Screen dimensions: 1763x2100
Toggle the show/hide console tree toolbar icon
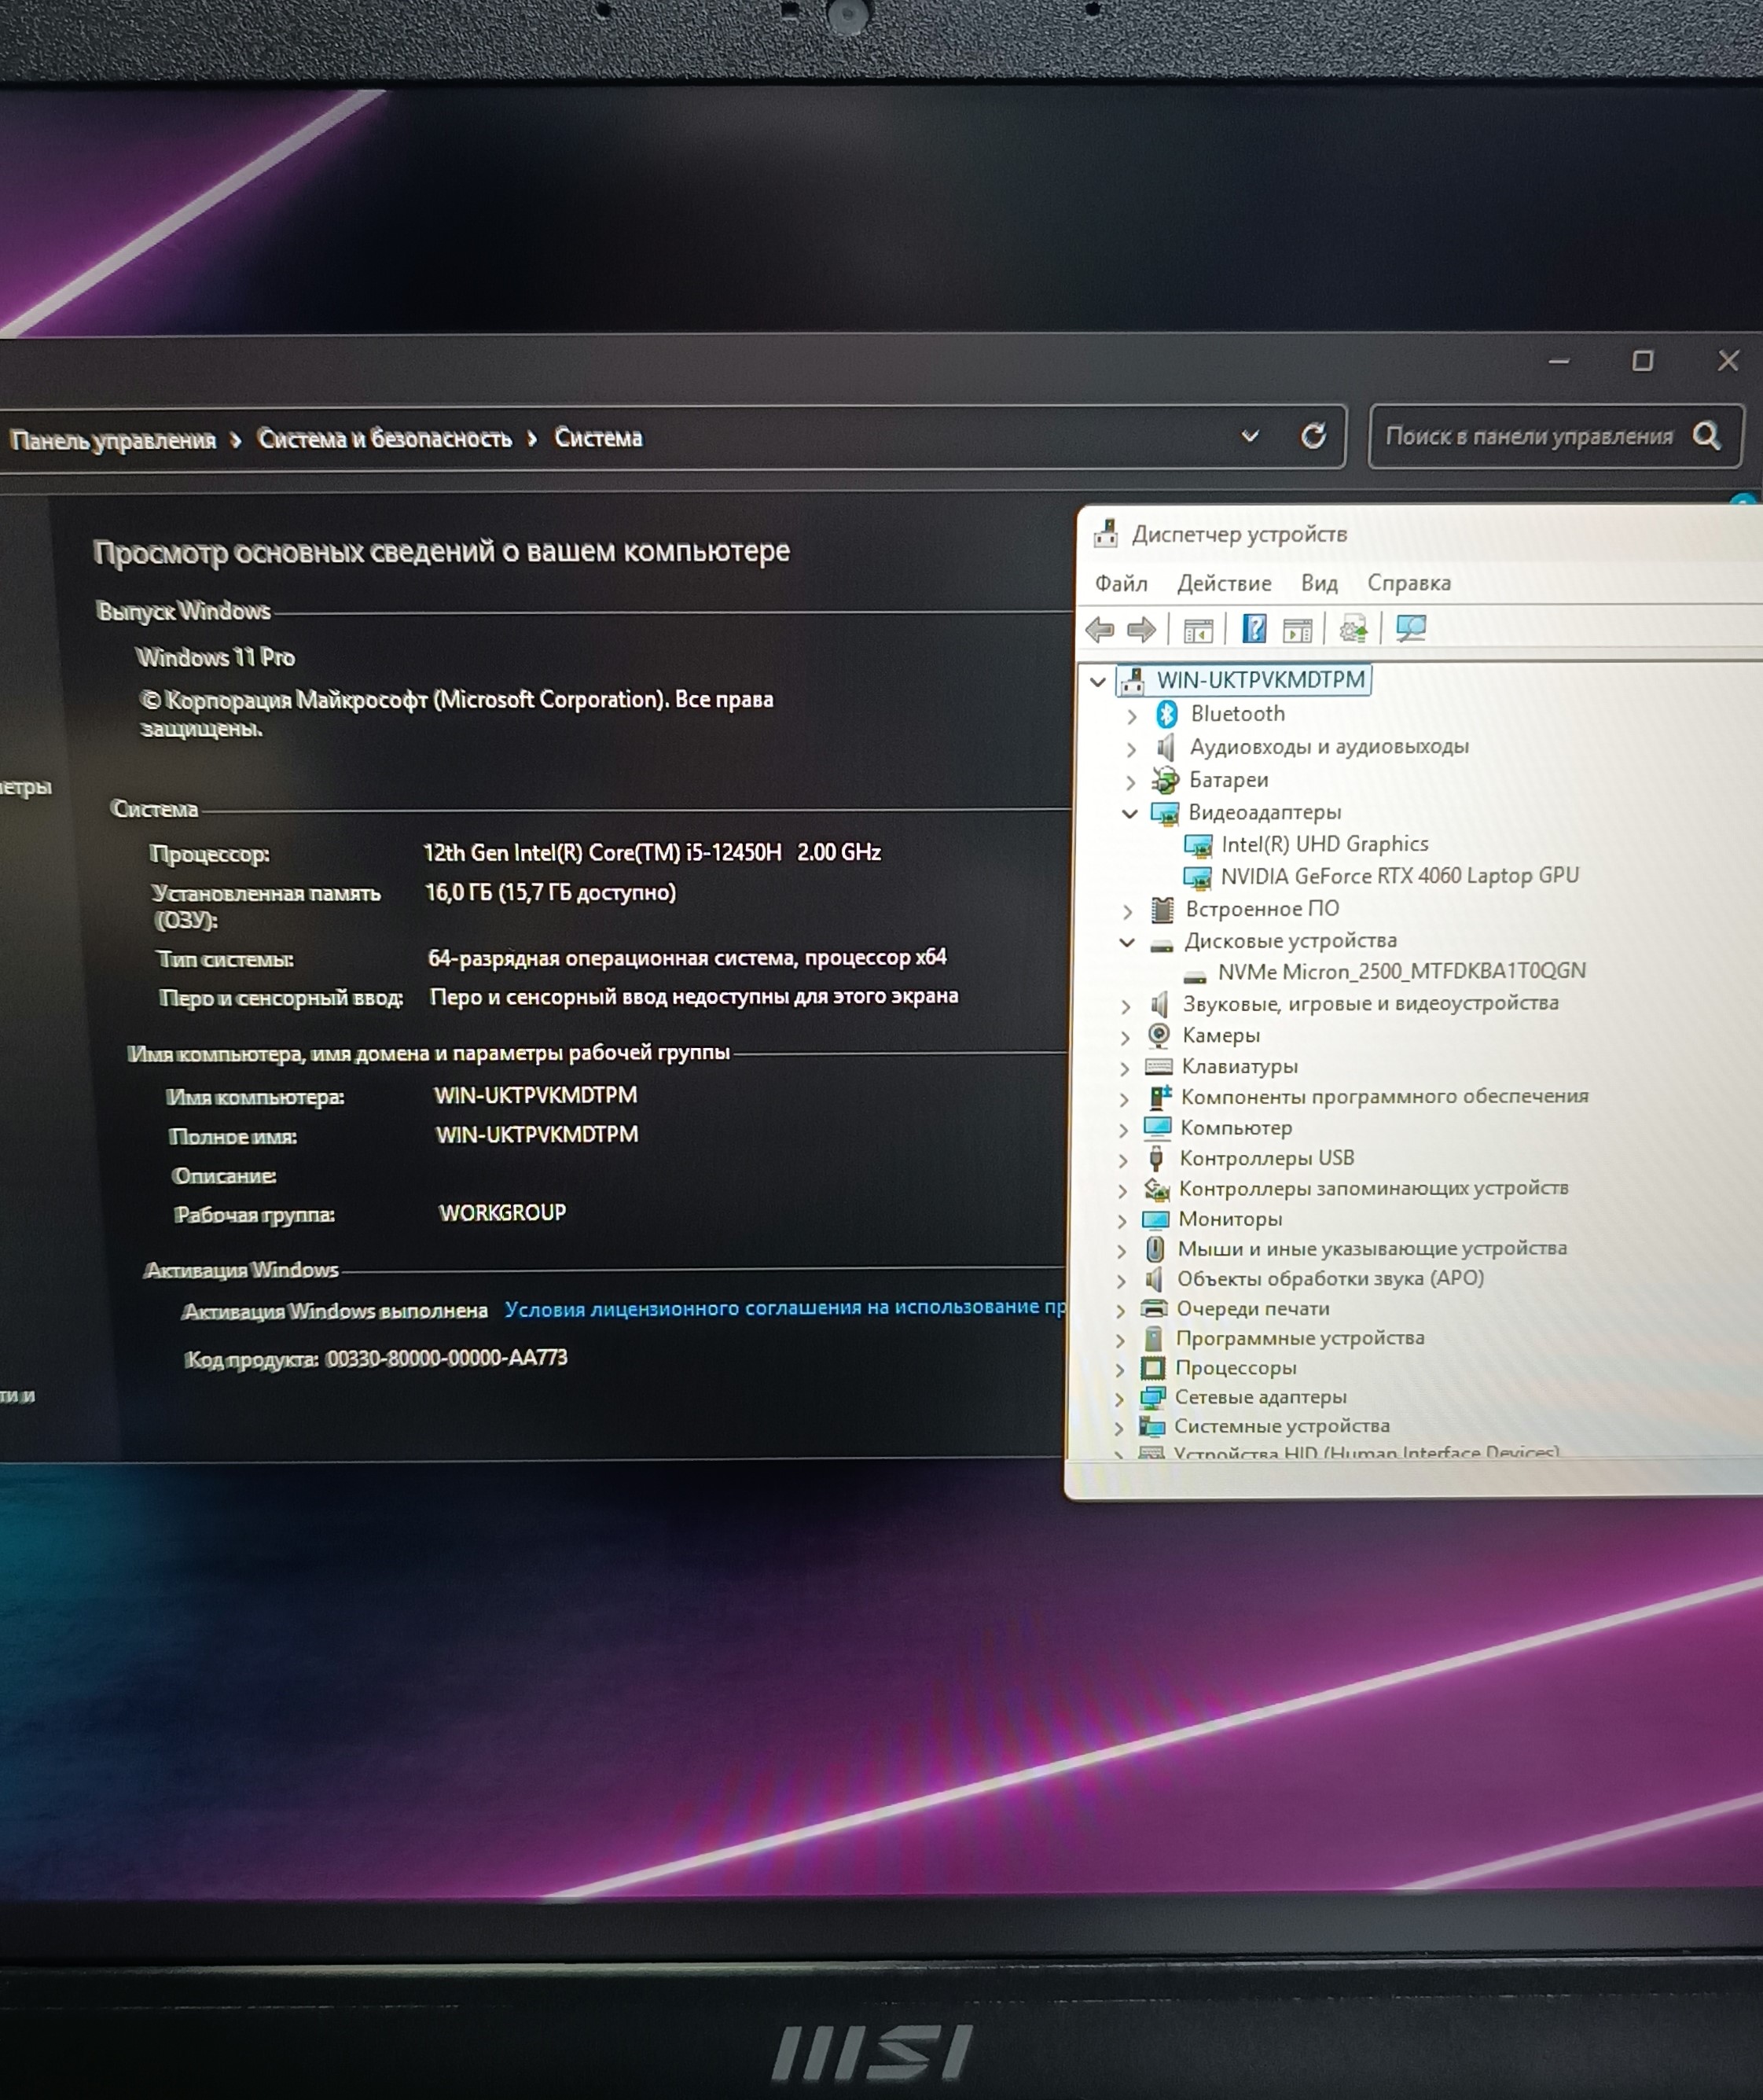(1198, 630)
